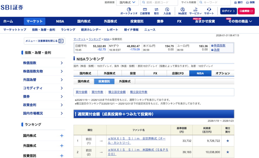Expand 国内株式 under ランキング sidebar

coord(61,136)
